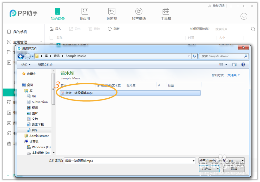This screenshot has height=182, width=260.
Task: Click the download manager arrow icon
Action: tap(244, 16)
